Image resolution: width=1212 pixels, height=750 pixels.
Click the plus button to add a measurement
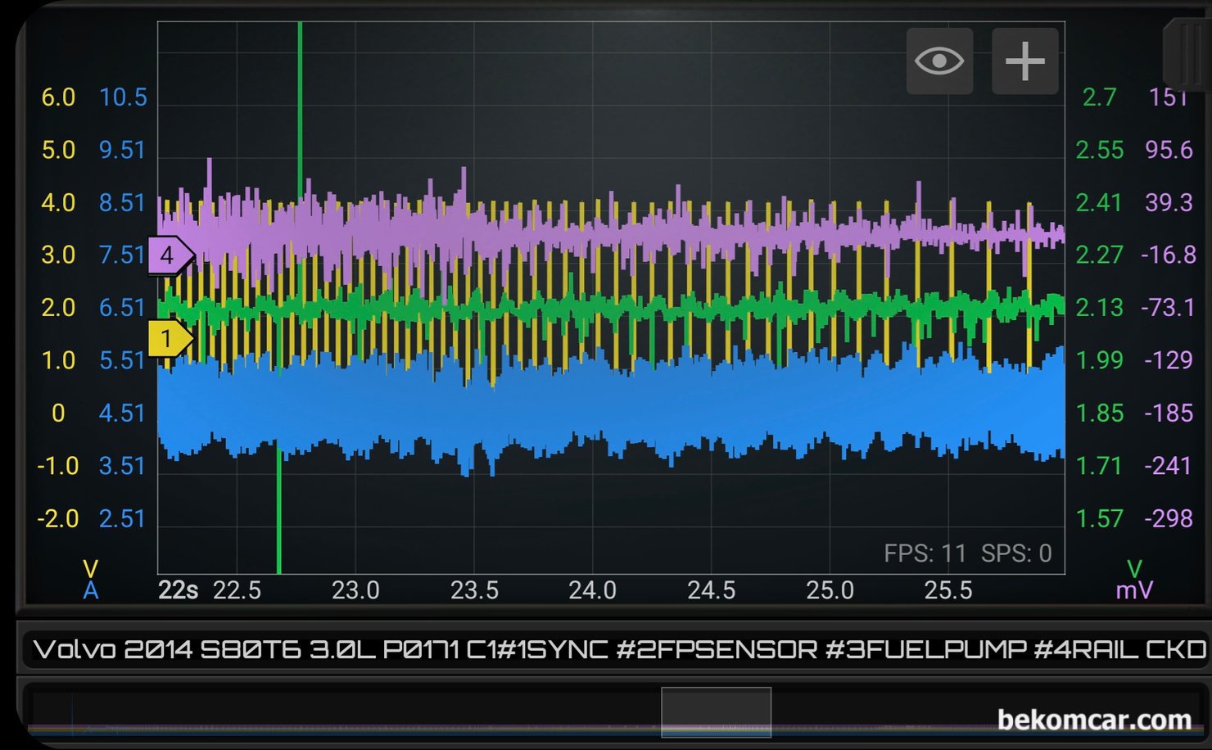pos(1025,61)
